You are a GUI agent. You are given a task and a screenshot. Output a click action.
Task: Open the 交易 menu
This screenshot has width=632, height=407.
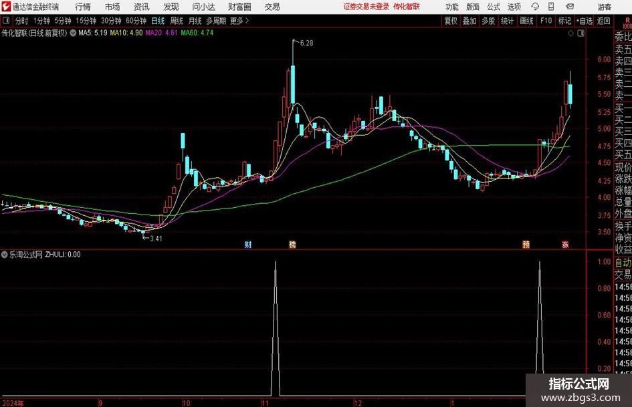272,7
